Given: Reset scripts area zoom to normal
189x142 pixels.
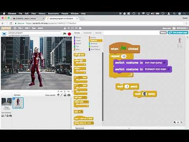Looking at the screenshot, I should tap(178, 122).
